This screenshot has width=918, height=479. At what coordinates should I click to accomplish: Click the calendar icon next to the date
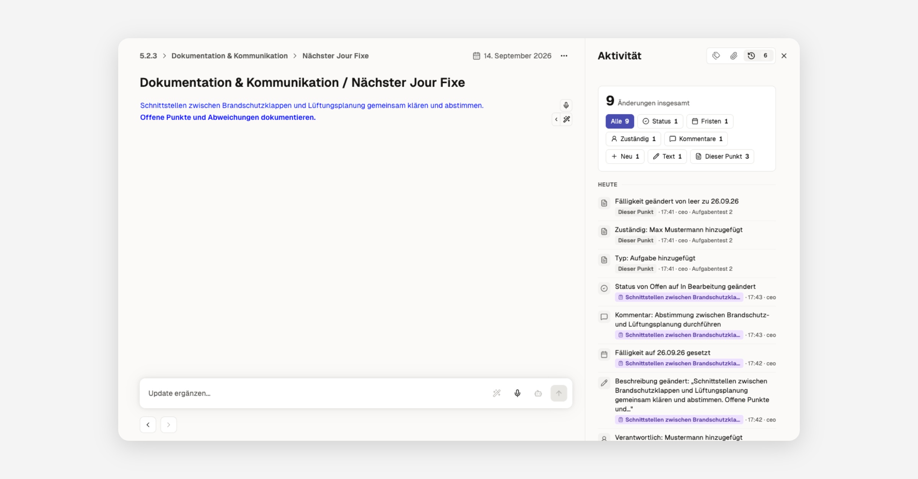coord(476,56)
